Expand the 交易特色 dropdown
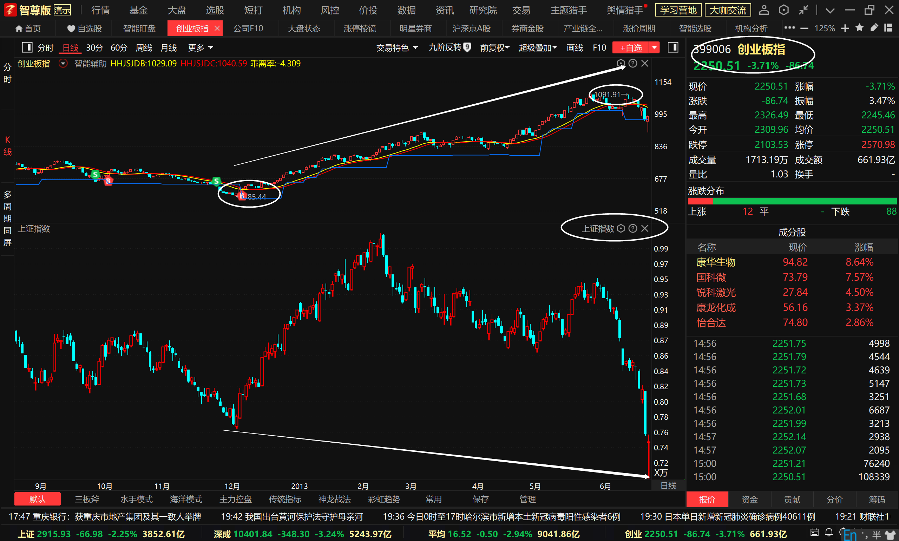Viewport: 899px width, 541px height. click(x=396, y=48)
